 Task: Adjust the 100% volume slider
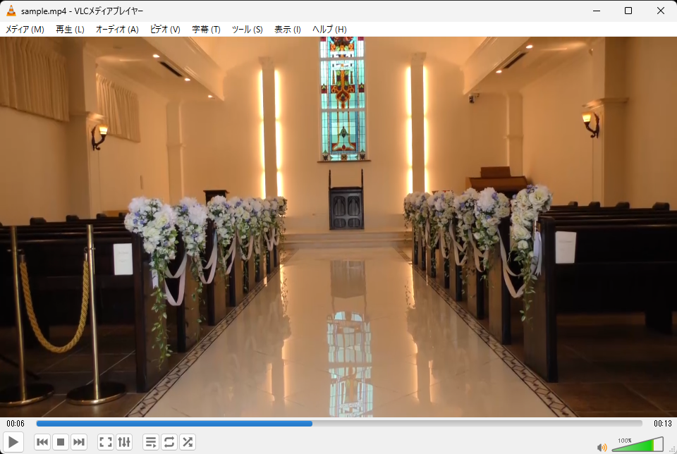[638, 444]
